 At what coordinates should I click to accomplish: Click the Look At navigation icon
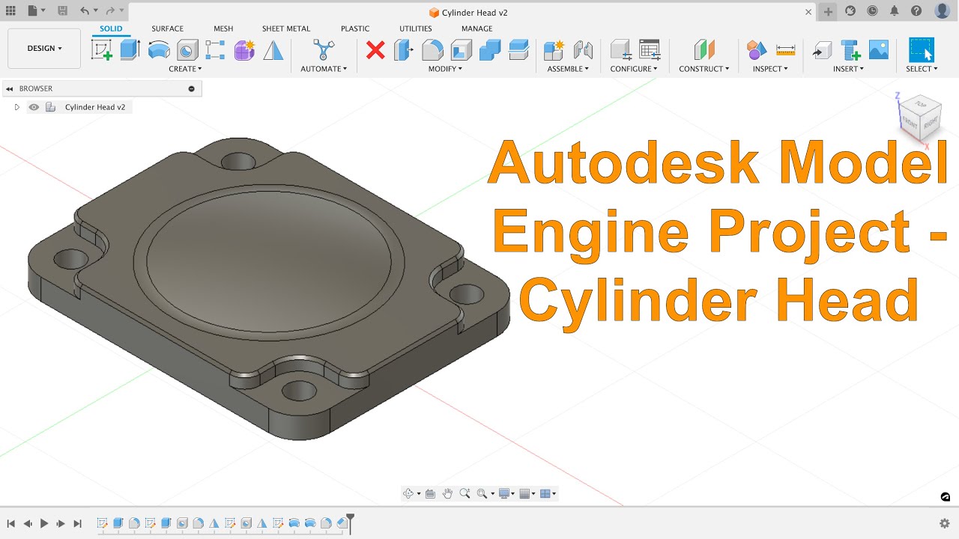(x=430, y=493)
